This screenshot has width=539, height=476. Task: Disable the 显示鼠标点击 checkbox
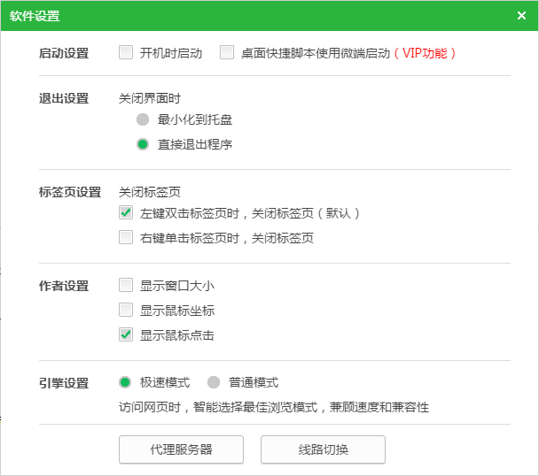click(x=126, y=335)
